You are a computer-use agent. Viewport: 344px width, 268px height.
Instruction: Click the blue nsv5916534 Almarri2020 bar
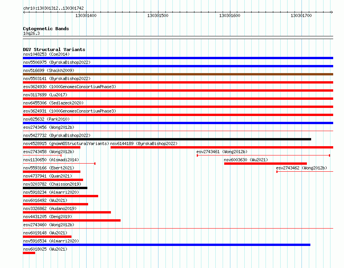point(167,245)
